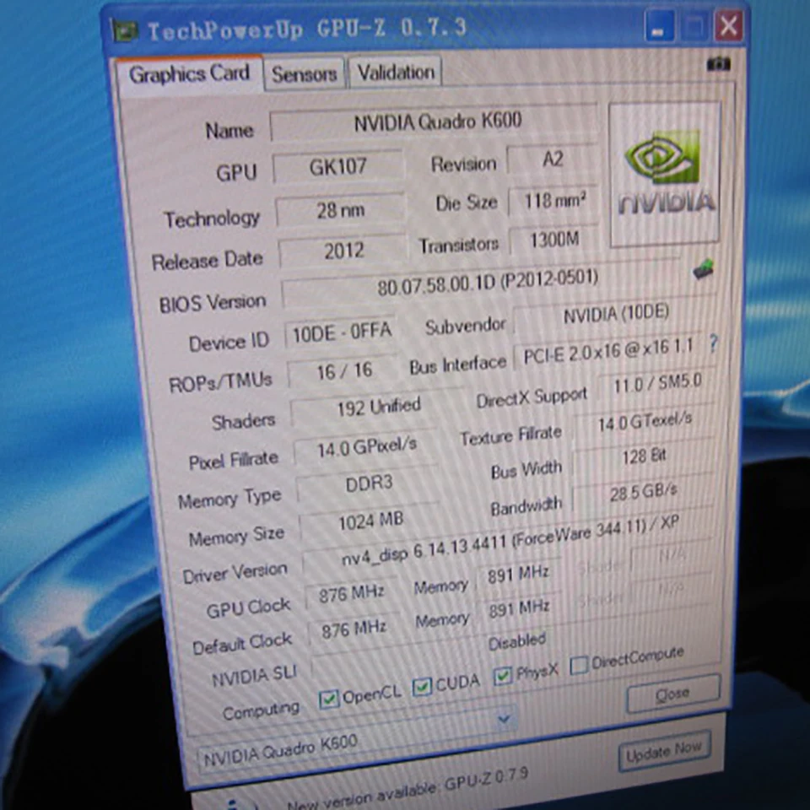
Task: Switch to the Graphics Card tab
Action: [x=189, y=74]
